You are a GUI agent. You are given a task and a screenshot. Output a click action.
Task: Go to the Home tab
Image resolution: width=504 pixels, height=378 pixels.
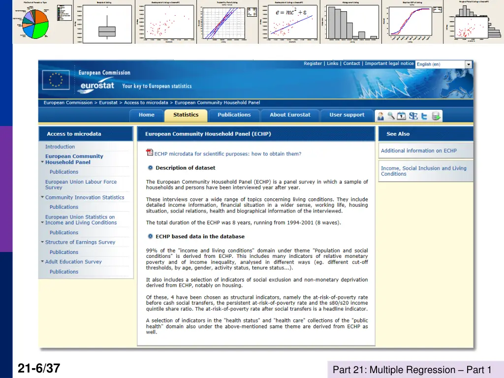147,115
